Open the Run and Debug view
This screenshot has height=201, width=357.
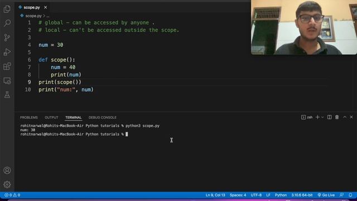click(x=7, y=52)
